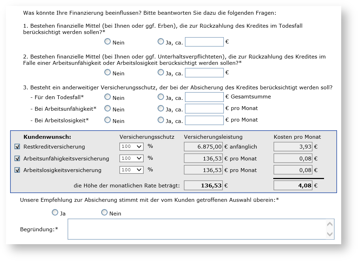Click the Begründung text area
Screen dimensions: 358x261
coord(196,229)
